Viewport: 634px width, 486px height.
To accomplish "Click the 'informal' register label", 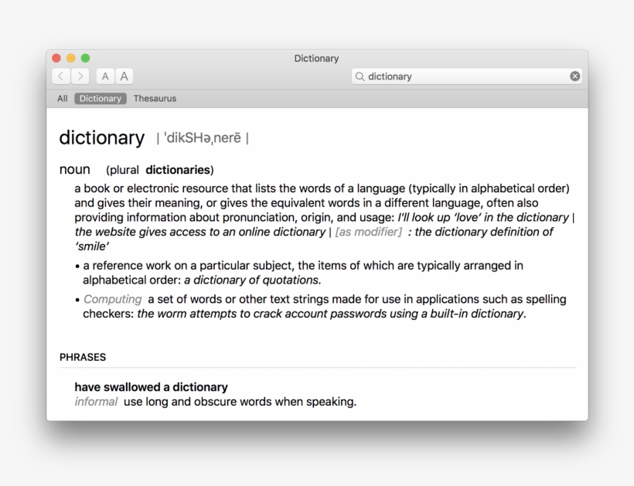I will 96,402.
